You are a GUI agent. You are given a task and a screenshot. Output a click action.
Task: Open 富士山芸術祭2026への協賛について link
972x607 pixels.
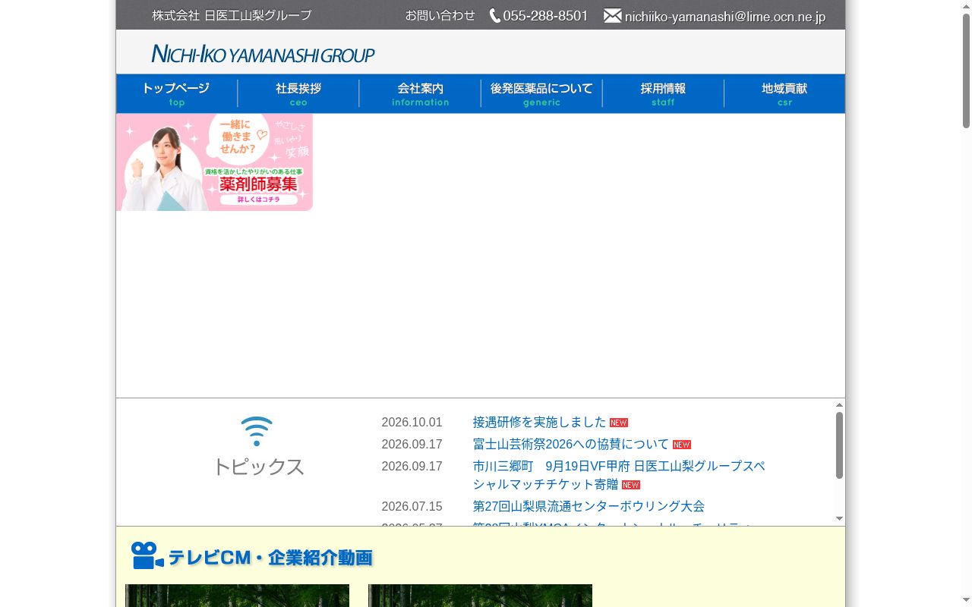click(x=571, y=444)
